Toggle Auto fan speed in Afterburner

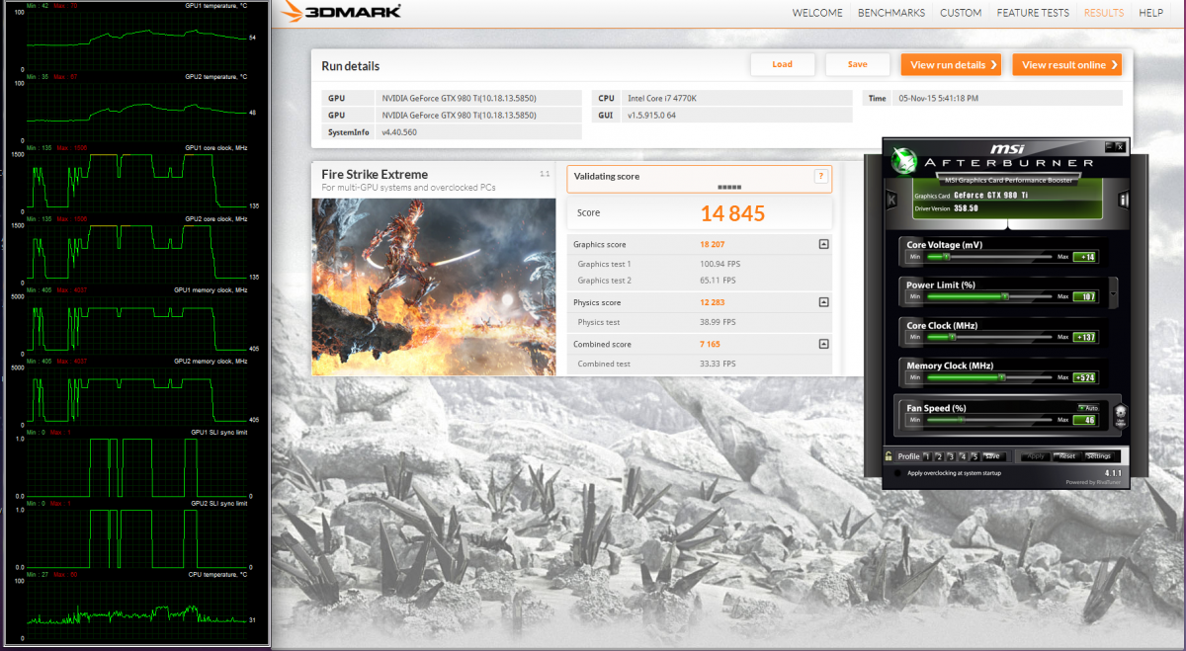pos(1087,408)
